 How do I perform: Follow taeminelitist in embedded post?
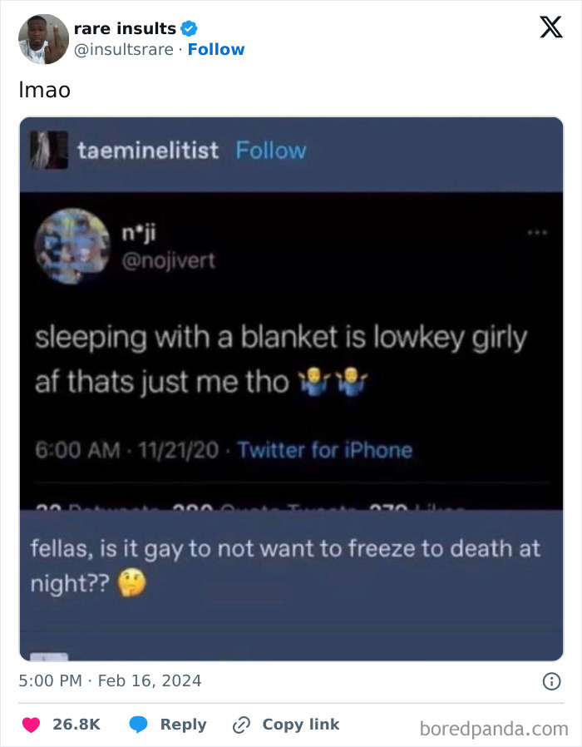(271, 151)
